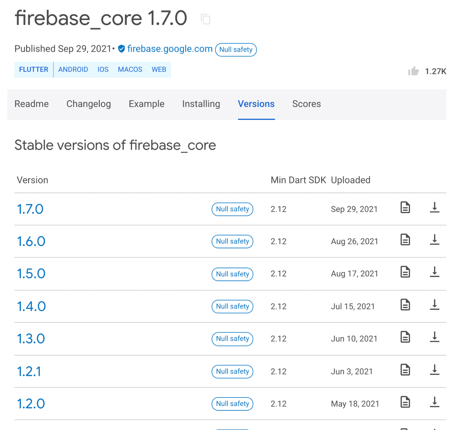Click the 'Sep 29, 2021' upload date cell
Image resolution: width=474 pixels, height=430 pixels.
(354, 209)
